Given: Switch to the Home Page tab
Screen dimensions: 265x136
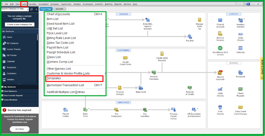Looking at the screenshot, I should coord(46,9).
